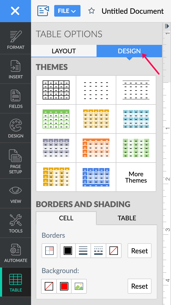
Task: Star the Untitled Document as favorite
Action: 91,11
